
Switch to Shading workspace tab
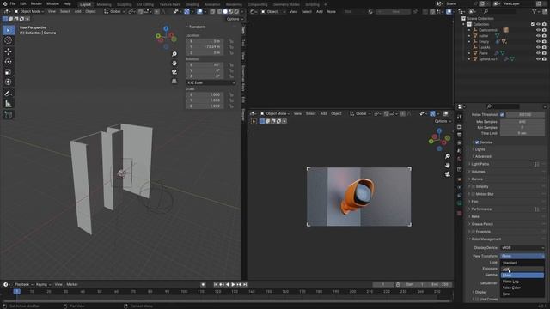192,4
